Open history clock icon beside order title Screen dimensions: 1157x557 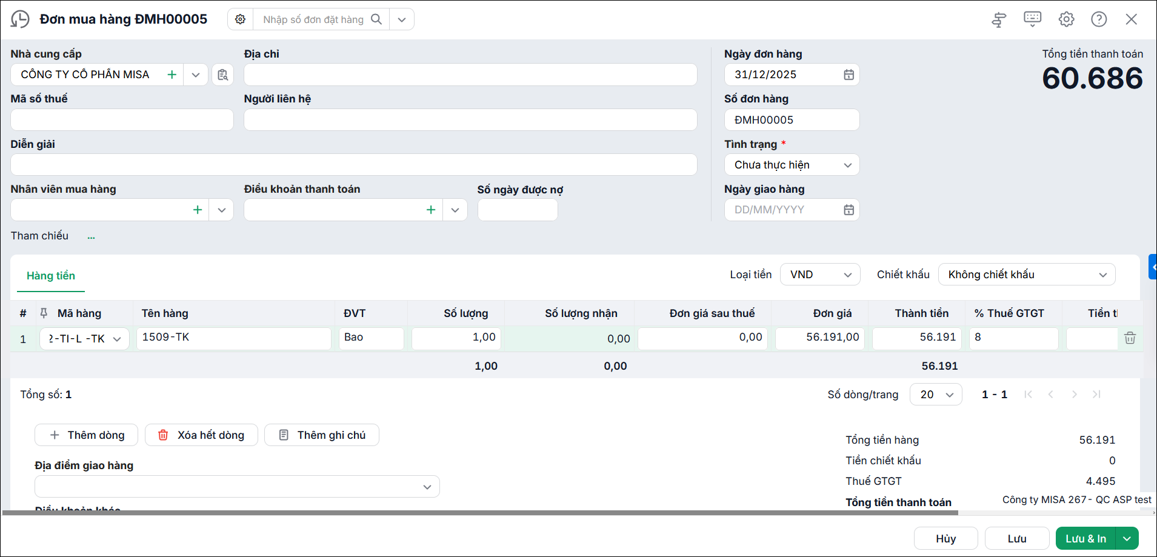tap(20, 19)
